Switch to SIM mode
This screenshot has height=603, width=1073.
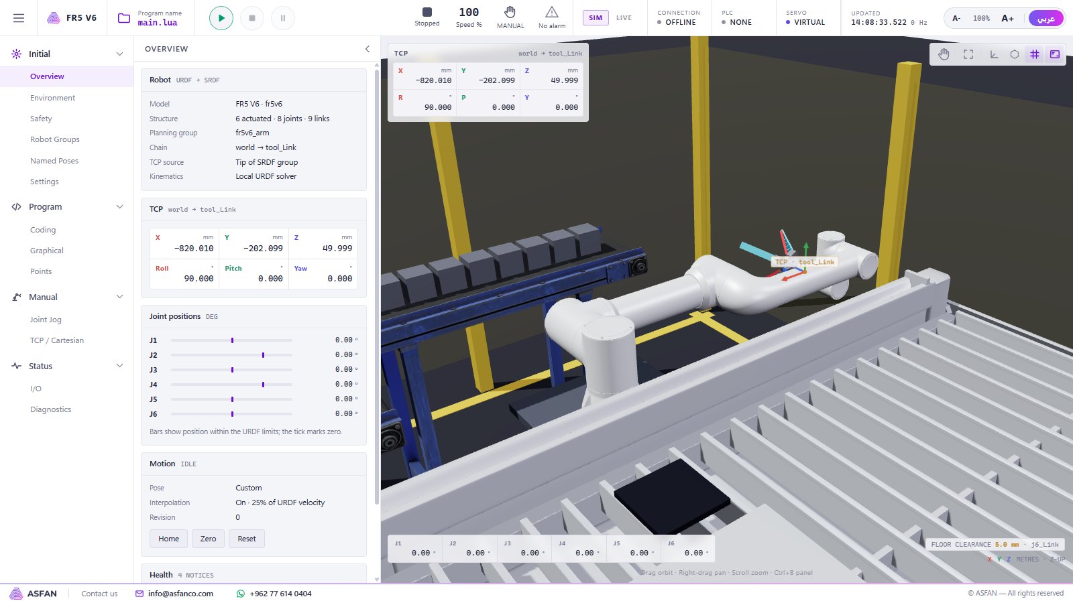tap(596, 18)
